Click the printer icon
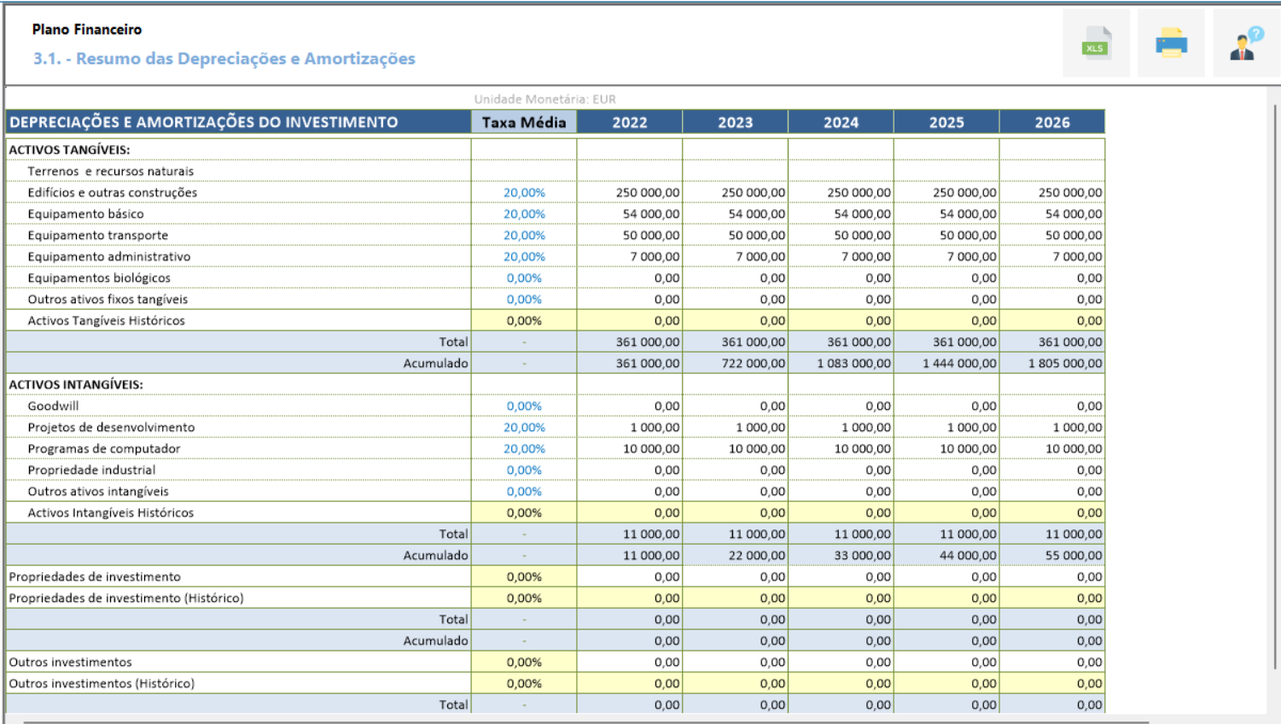Screen dimensions: 1281x724 [1171, 43]
